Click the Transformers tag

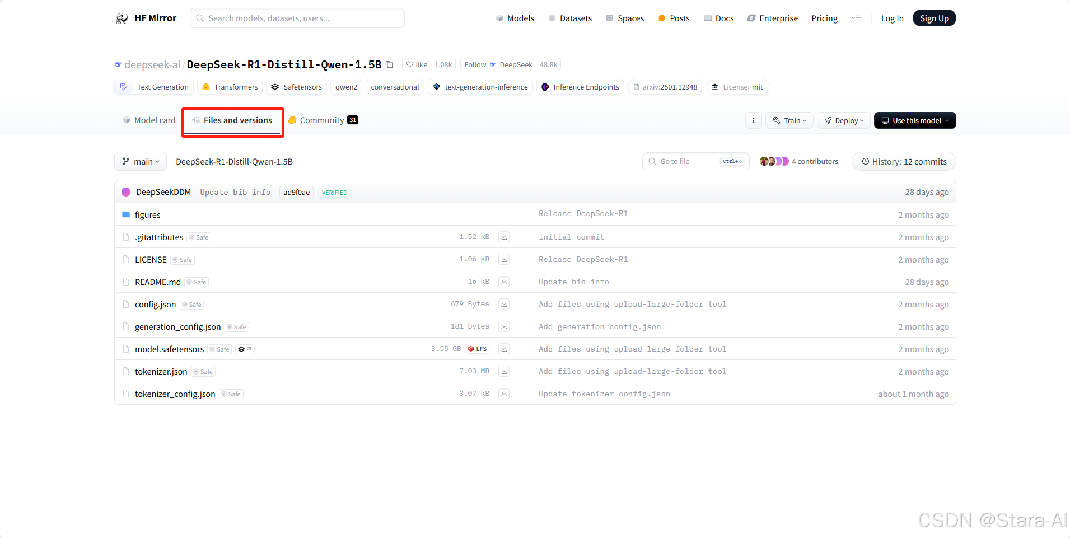click(x=230, y=87)
